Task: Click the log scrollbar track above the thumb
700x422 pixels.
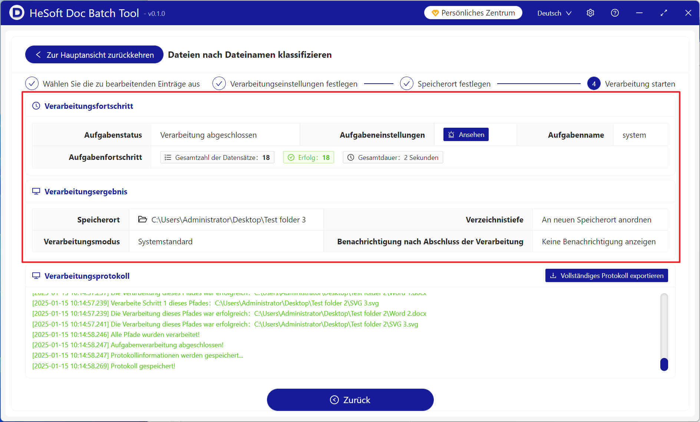Action: [x=664, y=325]
